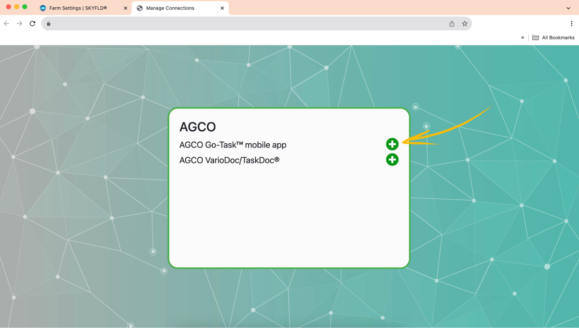Reload the current page
Screen dimensions: 579x328
(32, 24)
